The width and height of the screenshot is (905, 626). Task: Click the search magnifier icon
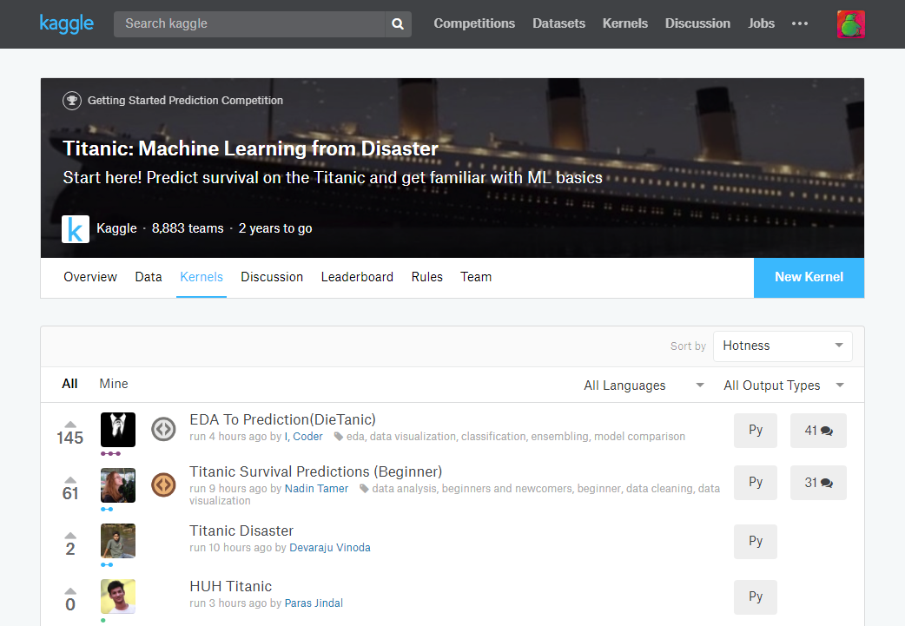397,24
